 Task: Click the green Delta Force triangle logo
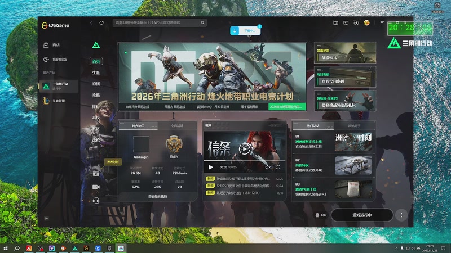click(x=96, y=45)
